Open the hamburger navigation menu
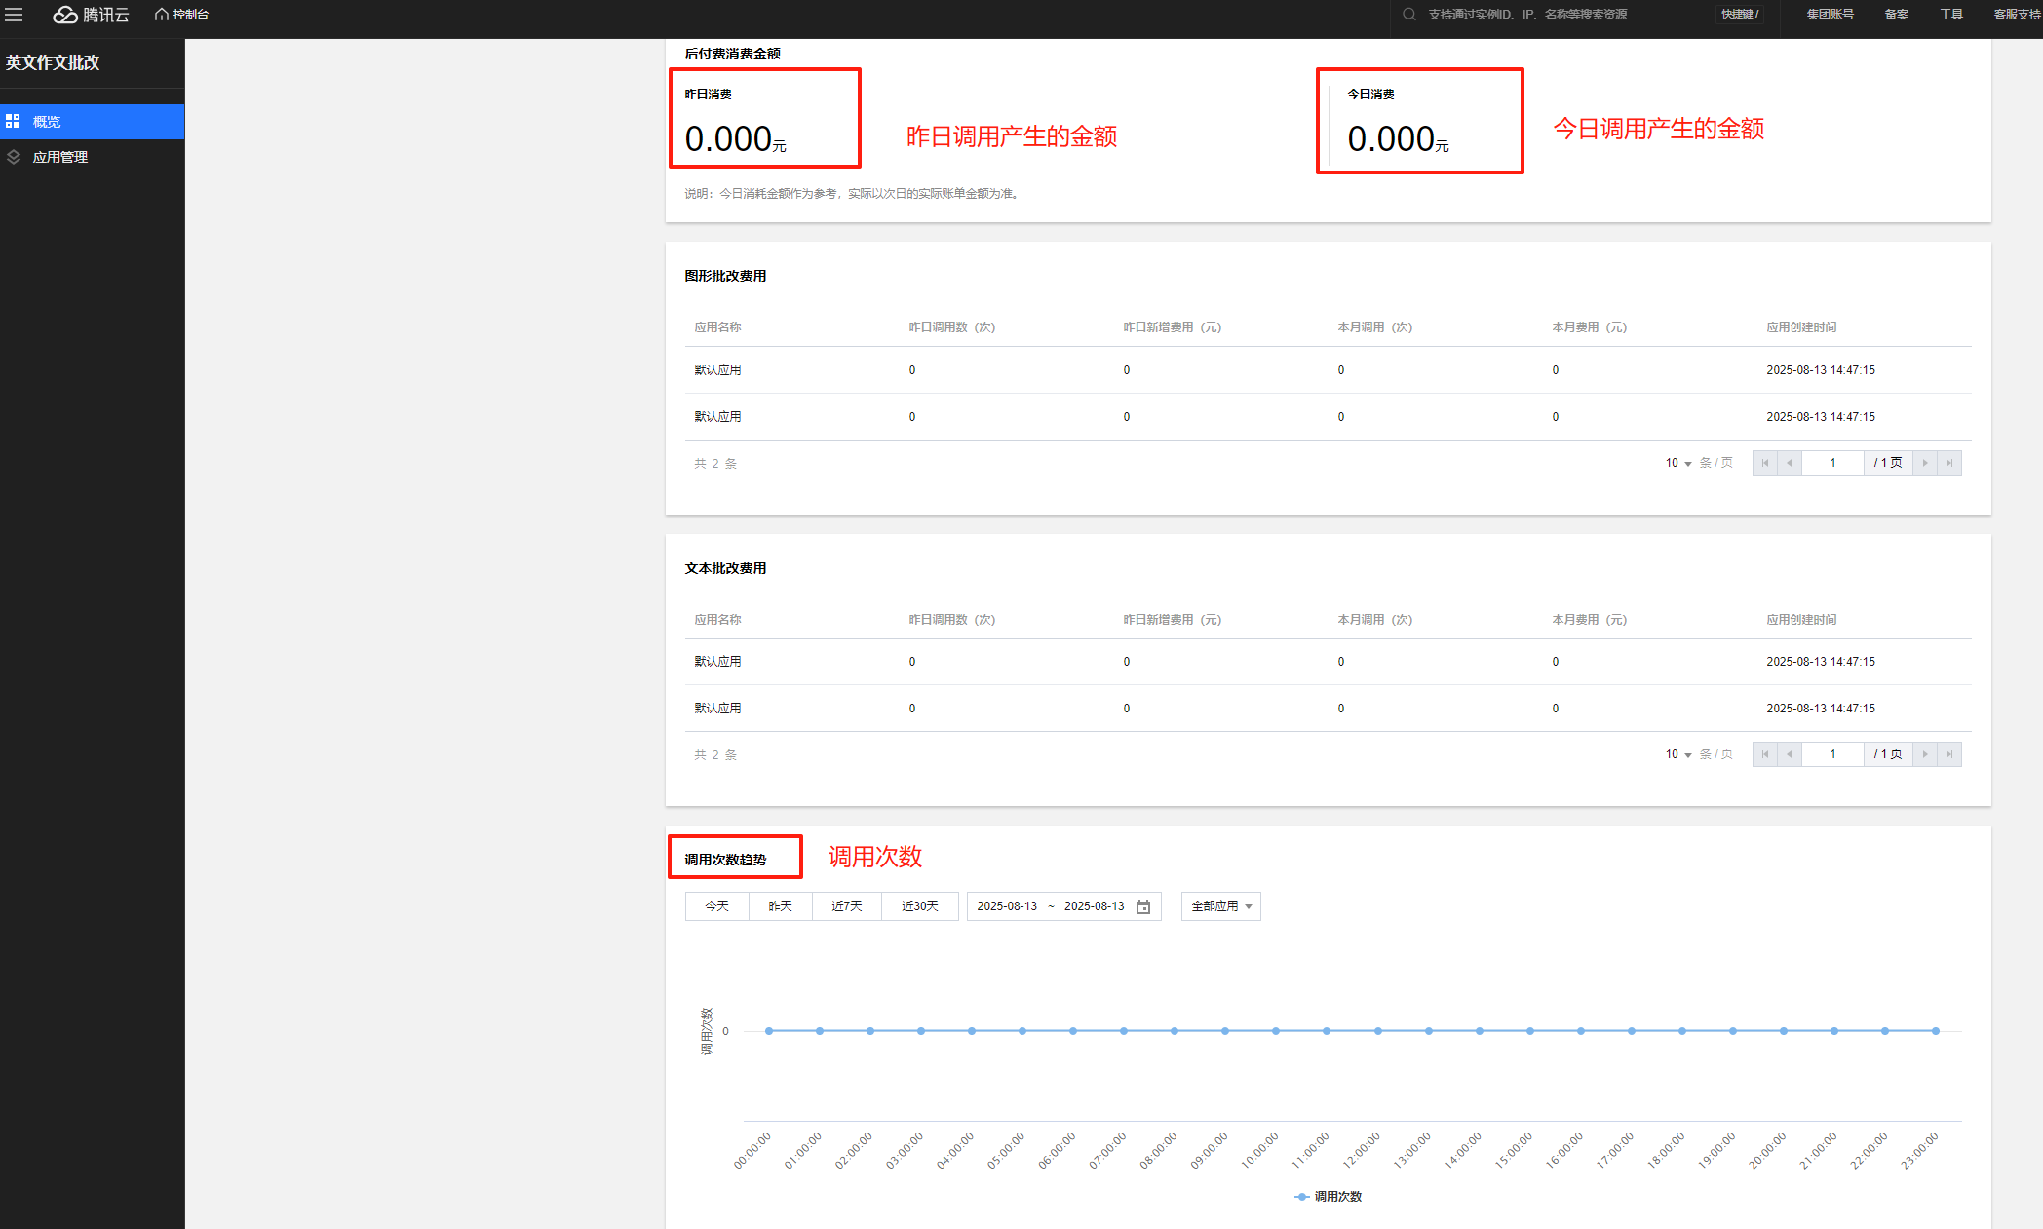The image size is (2043, 1229). (x=14, y=15)
